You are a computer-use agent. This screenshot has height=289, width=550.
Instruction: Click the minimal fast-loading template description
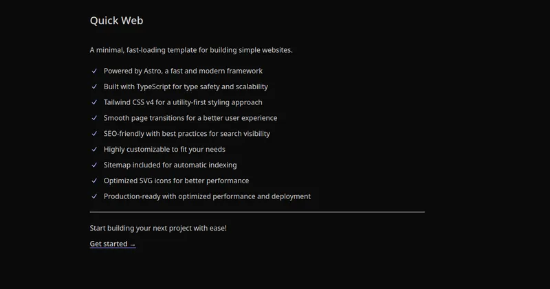(x=191, y=50)
